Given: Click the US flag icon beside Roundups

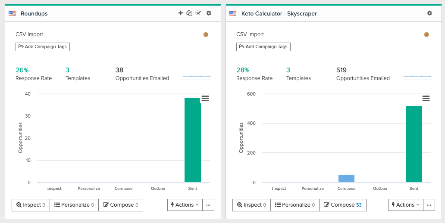Looking at the screenshot, I should pos(12,13).
